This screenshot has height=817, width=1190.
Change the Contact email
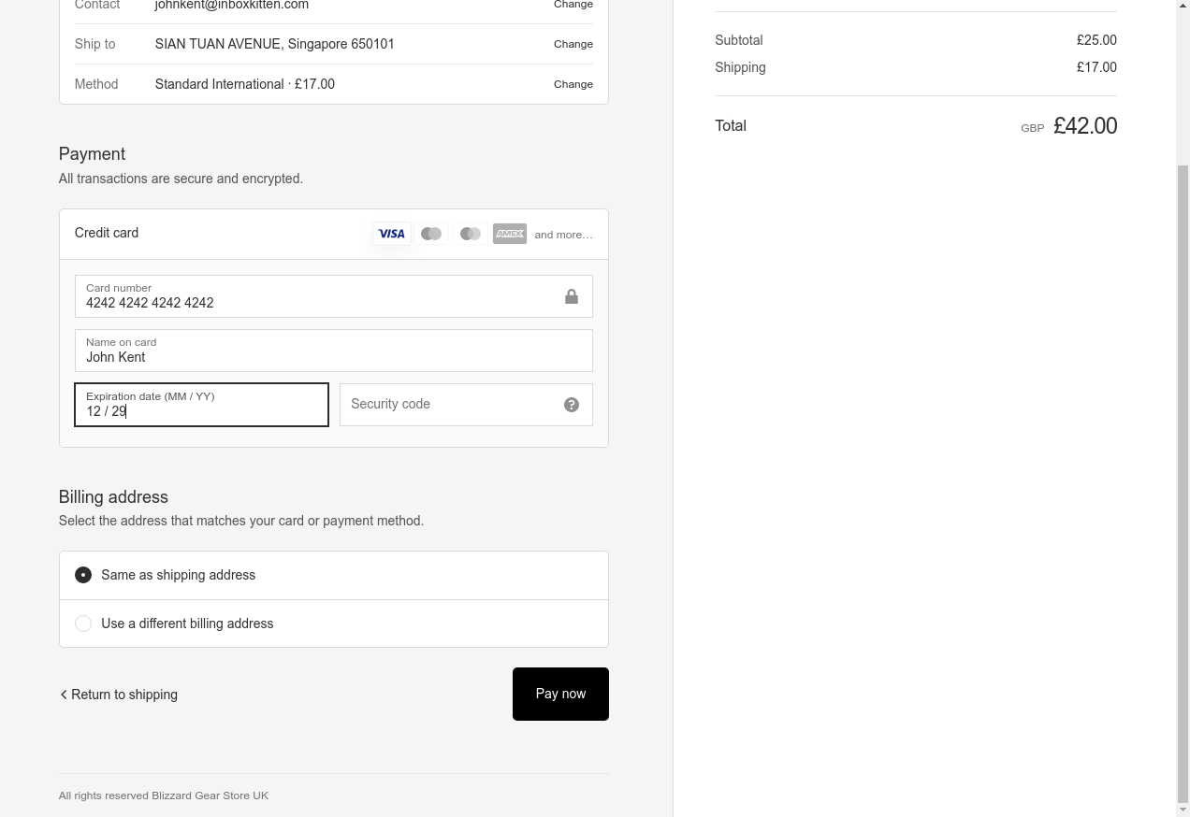click(573, 5)
